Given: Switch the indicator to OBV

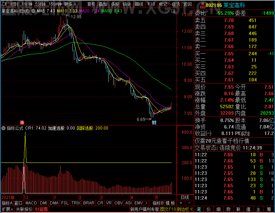Looking at the screenshot, I should pos(119,203).
